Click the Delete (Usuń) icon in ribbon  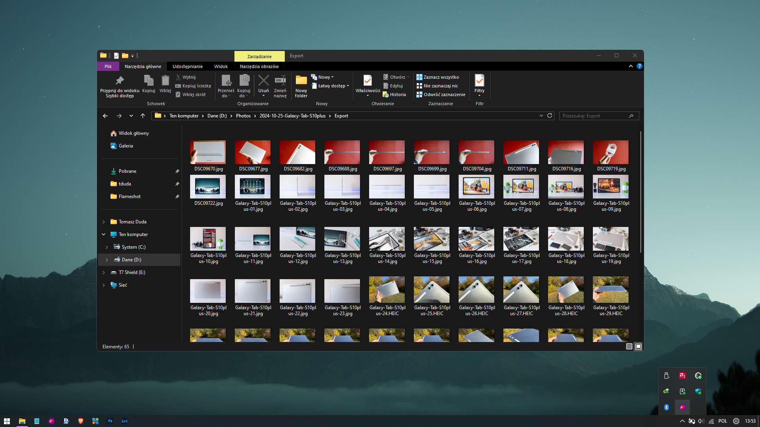pos(263,81)
